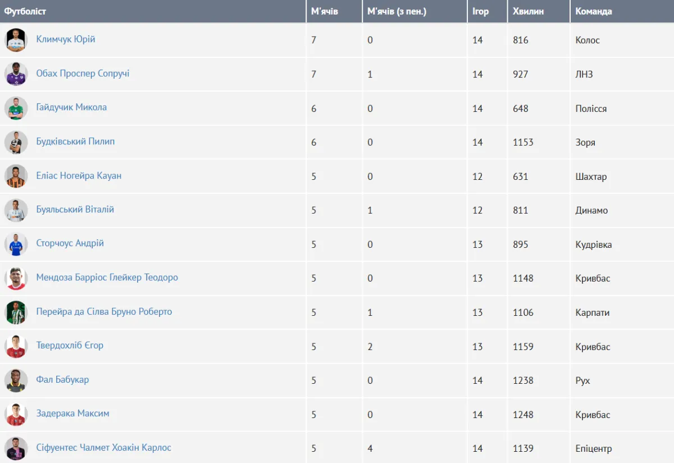The image size is (674, 463).
Task: Click the Футболіст column header
Action: [x=25, y=11]
